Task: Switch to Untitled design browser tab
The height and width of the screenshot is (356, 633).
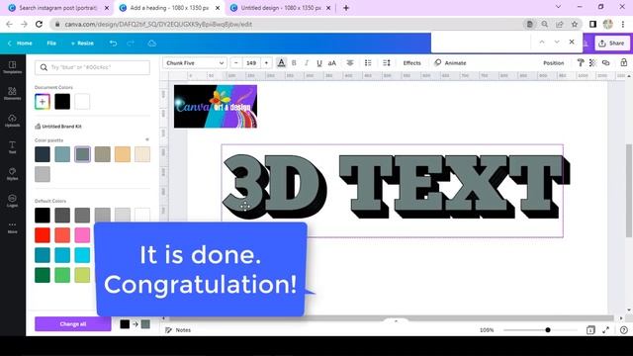Action: 281,8
